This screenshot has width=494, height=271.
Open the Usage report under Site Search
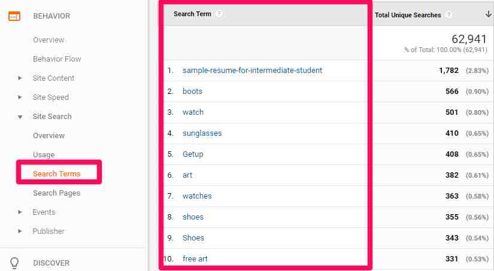[x=44, y=155]
